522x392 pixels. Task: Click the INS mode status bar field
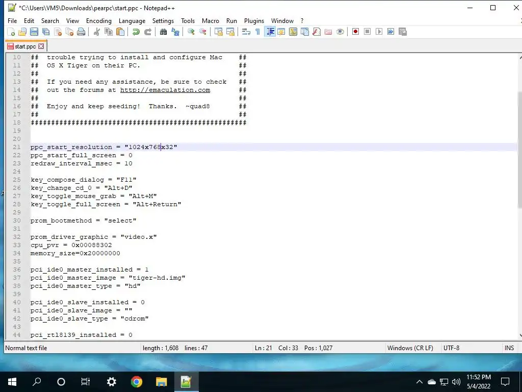point(509,348)
